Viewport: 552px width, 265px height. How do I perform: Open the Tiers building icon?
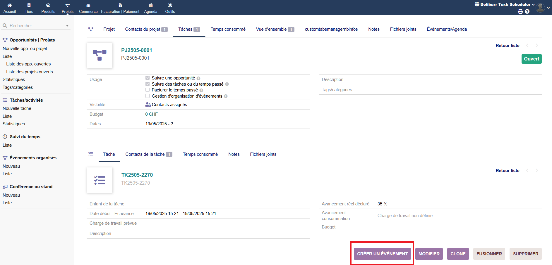pyautogui.click(x=29, y=5)
